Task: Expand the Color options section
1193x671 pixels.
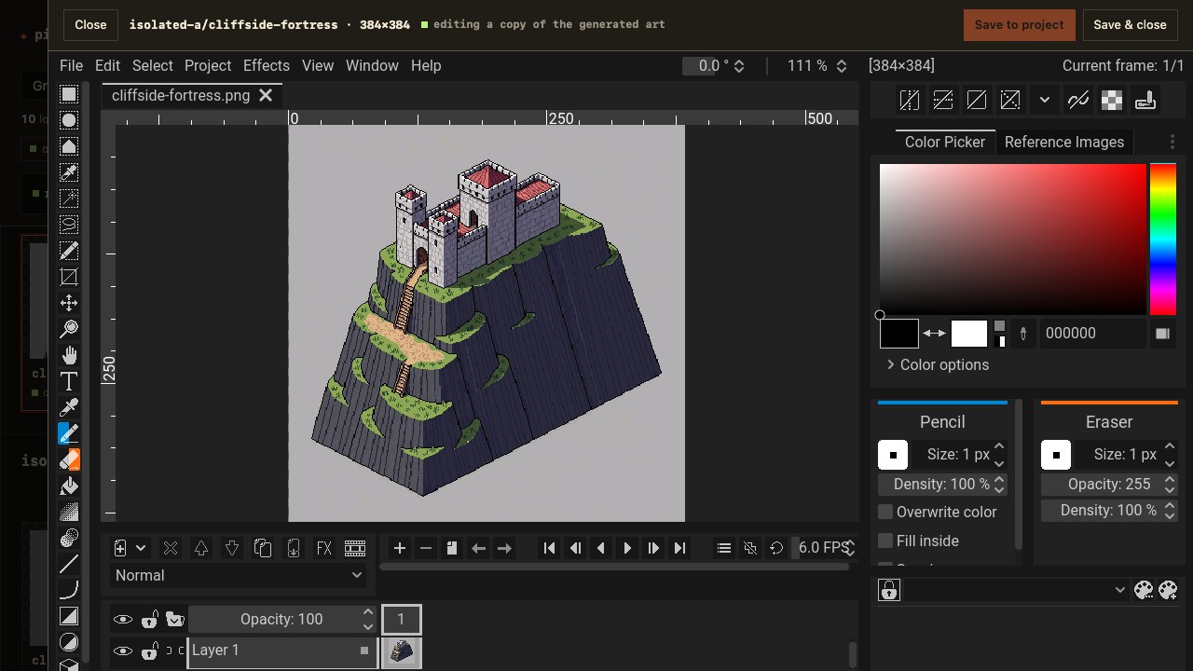Action: pos(938,364)
